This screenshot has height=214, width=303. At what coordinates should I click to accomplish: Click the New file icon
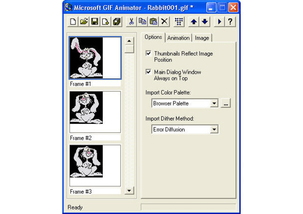click(x=73, y=21)
